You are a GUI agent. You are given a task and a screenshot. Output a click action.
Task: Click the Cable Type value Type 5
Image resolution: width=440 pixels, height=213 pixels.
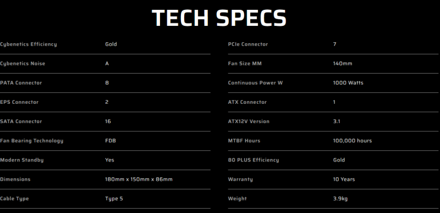[x=114, y=199]
